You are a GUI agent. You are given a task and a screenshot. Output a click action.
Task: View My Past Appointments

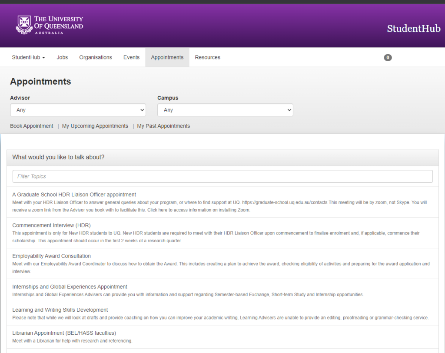pyautogui.click(x=163, y=126)
